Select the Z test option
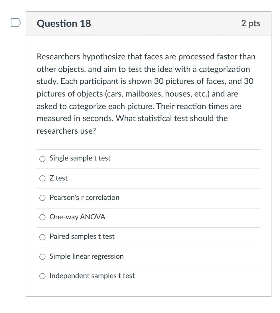The height and width of the screenshot is (313, 280). point(42,178)
